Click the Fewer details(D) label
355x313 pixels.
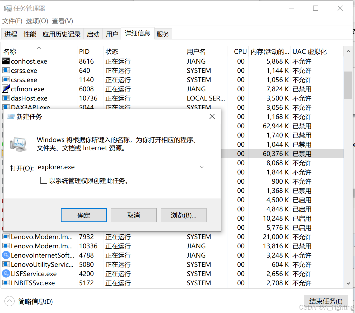35,301
